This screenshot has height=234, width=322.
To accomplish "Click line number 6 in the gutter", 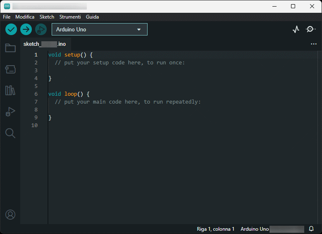I will point(36,94).
